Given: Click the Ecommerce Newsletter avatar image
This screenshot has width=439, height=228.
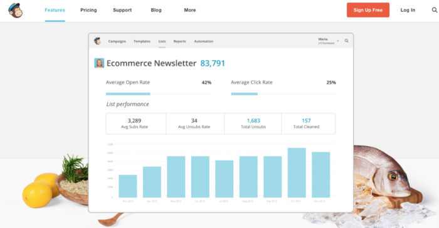Looking at the screenshot, I should tap(99, 63).
